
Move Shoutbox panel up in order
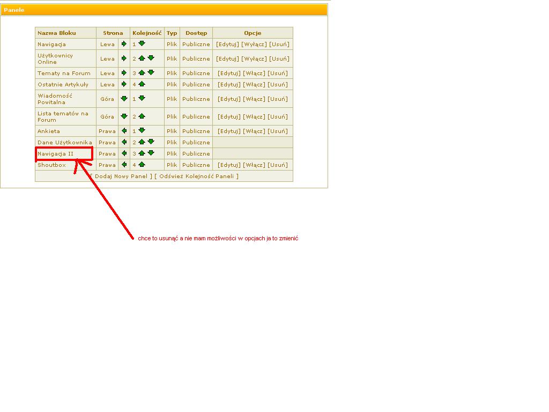point(142,165)
